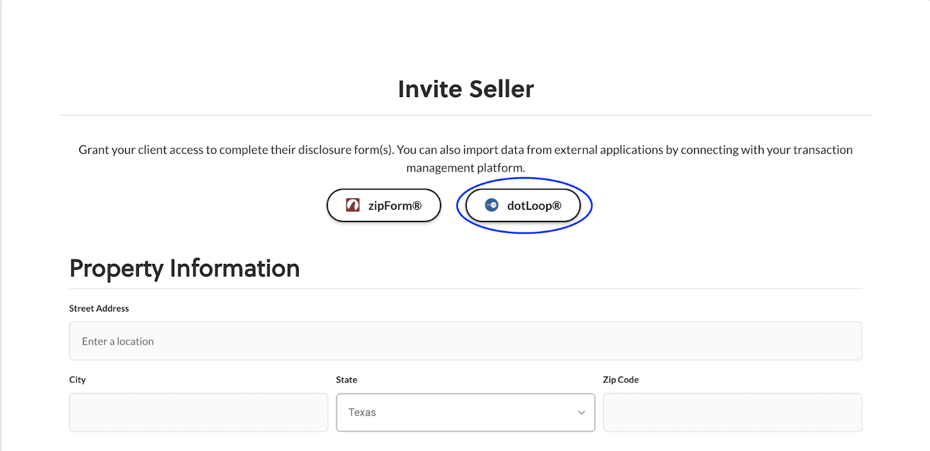Select the Zip Code input box
The image size is (930, 451).
tap(732, 413)
